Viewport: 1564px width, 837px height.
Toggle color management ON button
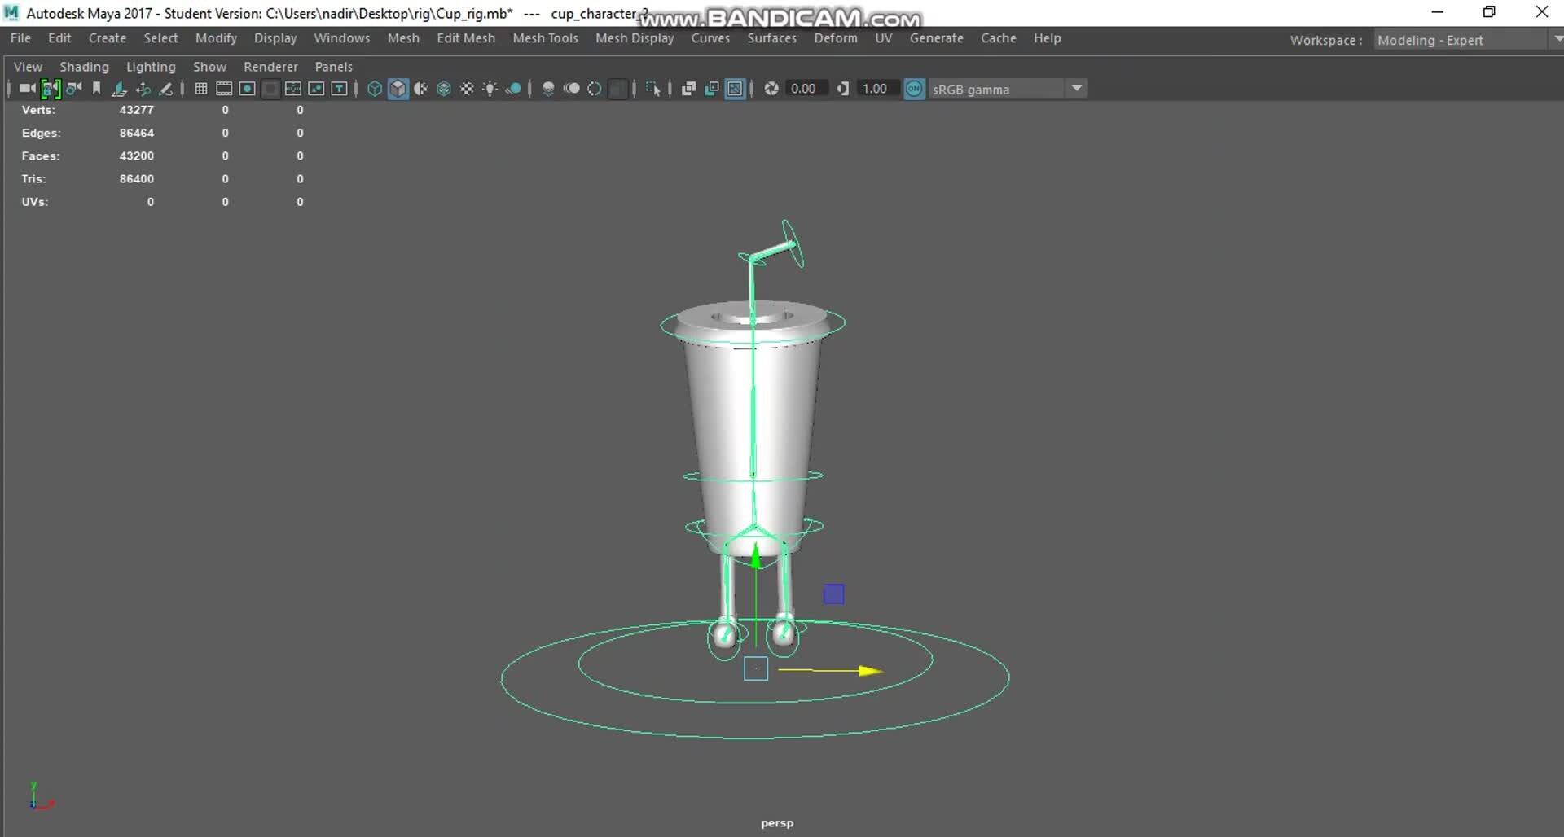[x=914, y=89]
